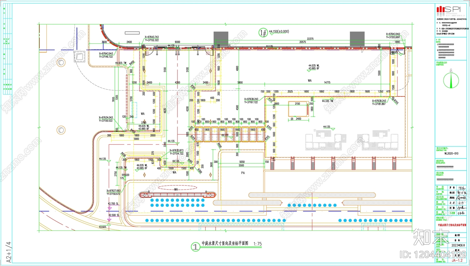470x266 pixels.
Task: Click the A2+1/4 sheet size label
Action: point(9,252)
